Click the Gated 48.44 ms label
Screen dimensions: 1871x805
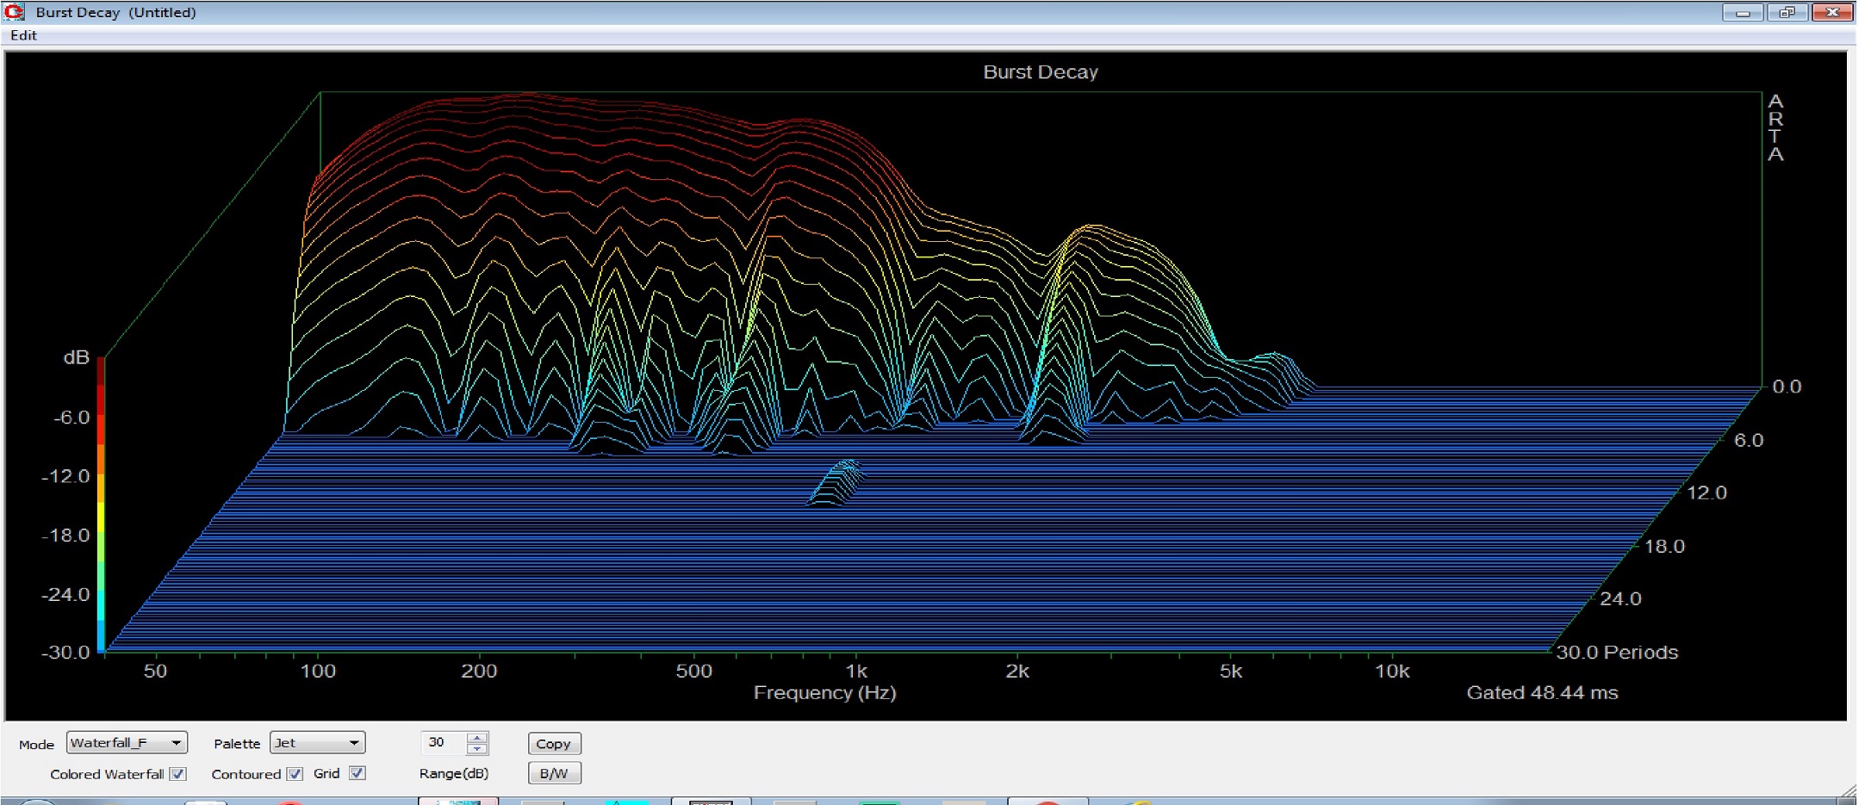1542,693
